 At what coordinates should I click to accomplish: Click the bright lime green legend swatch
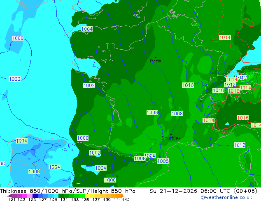pos(82,196)
